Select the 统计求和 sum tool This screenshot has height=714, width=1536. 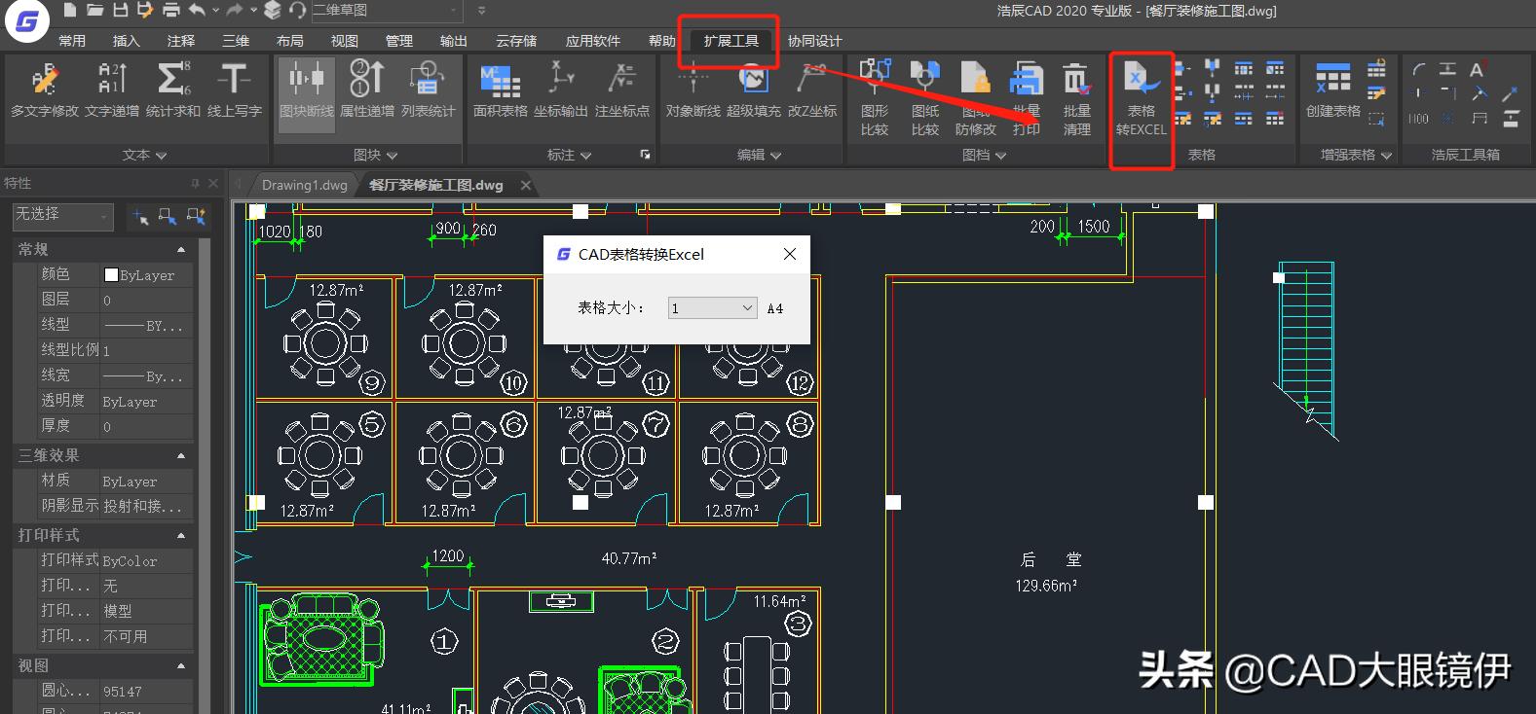click(172, 90)
